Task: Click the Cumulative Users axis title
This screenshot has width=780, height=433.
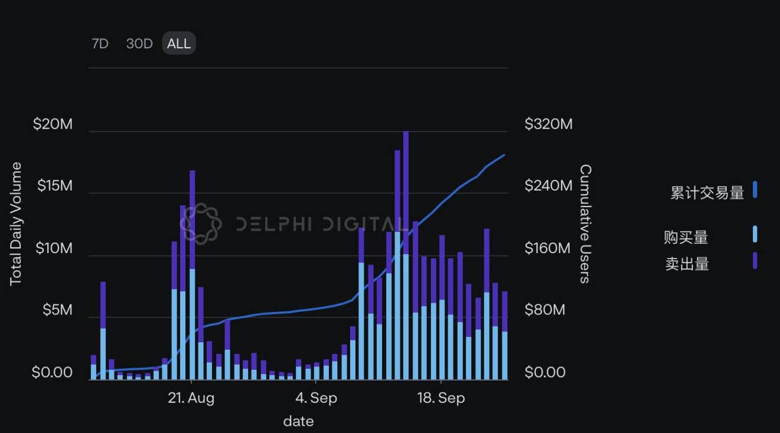Action: coord(585,224)
